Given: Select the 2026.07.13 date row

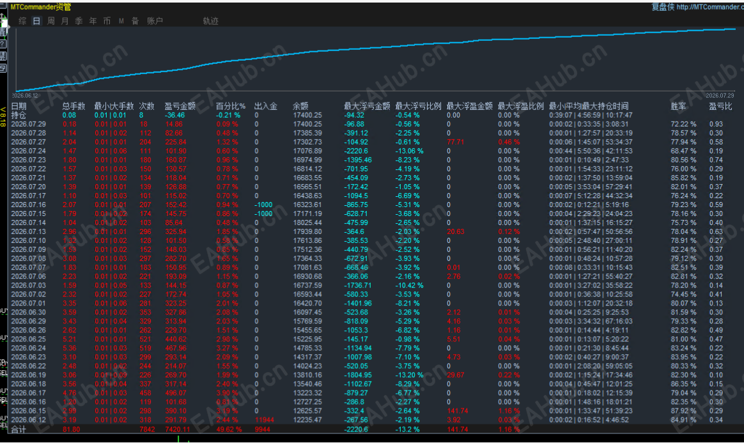Looking at the screenshot, I should (29, 231).
